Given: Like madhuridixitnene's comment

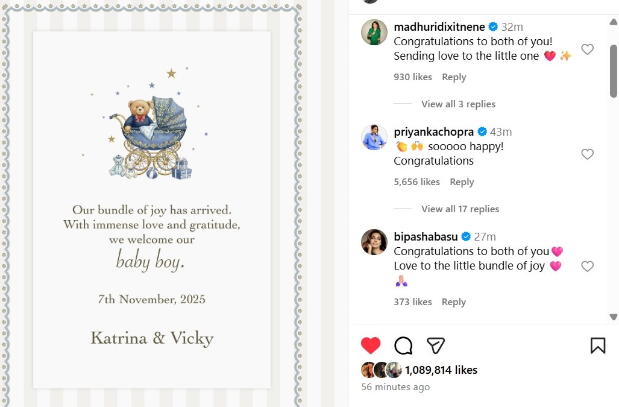Looking at the screenshot, I should 587,49.
